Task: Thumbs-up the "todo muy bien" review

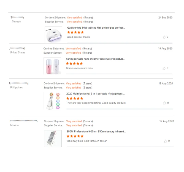Action: click(166, 141)
